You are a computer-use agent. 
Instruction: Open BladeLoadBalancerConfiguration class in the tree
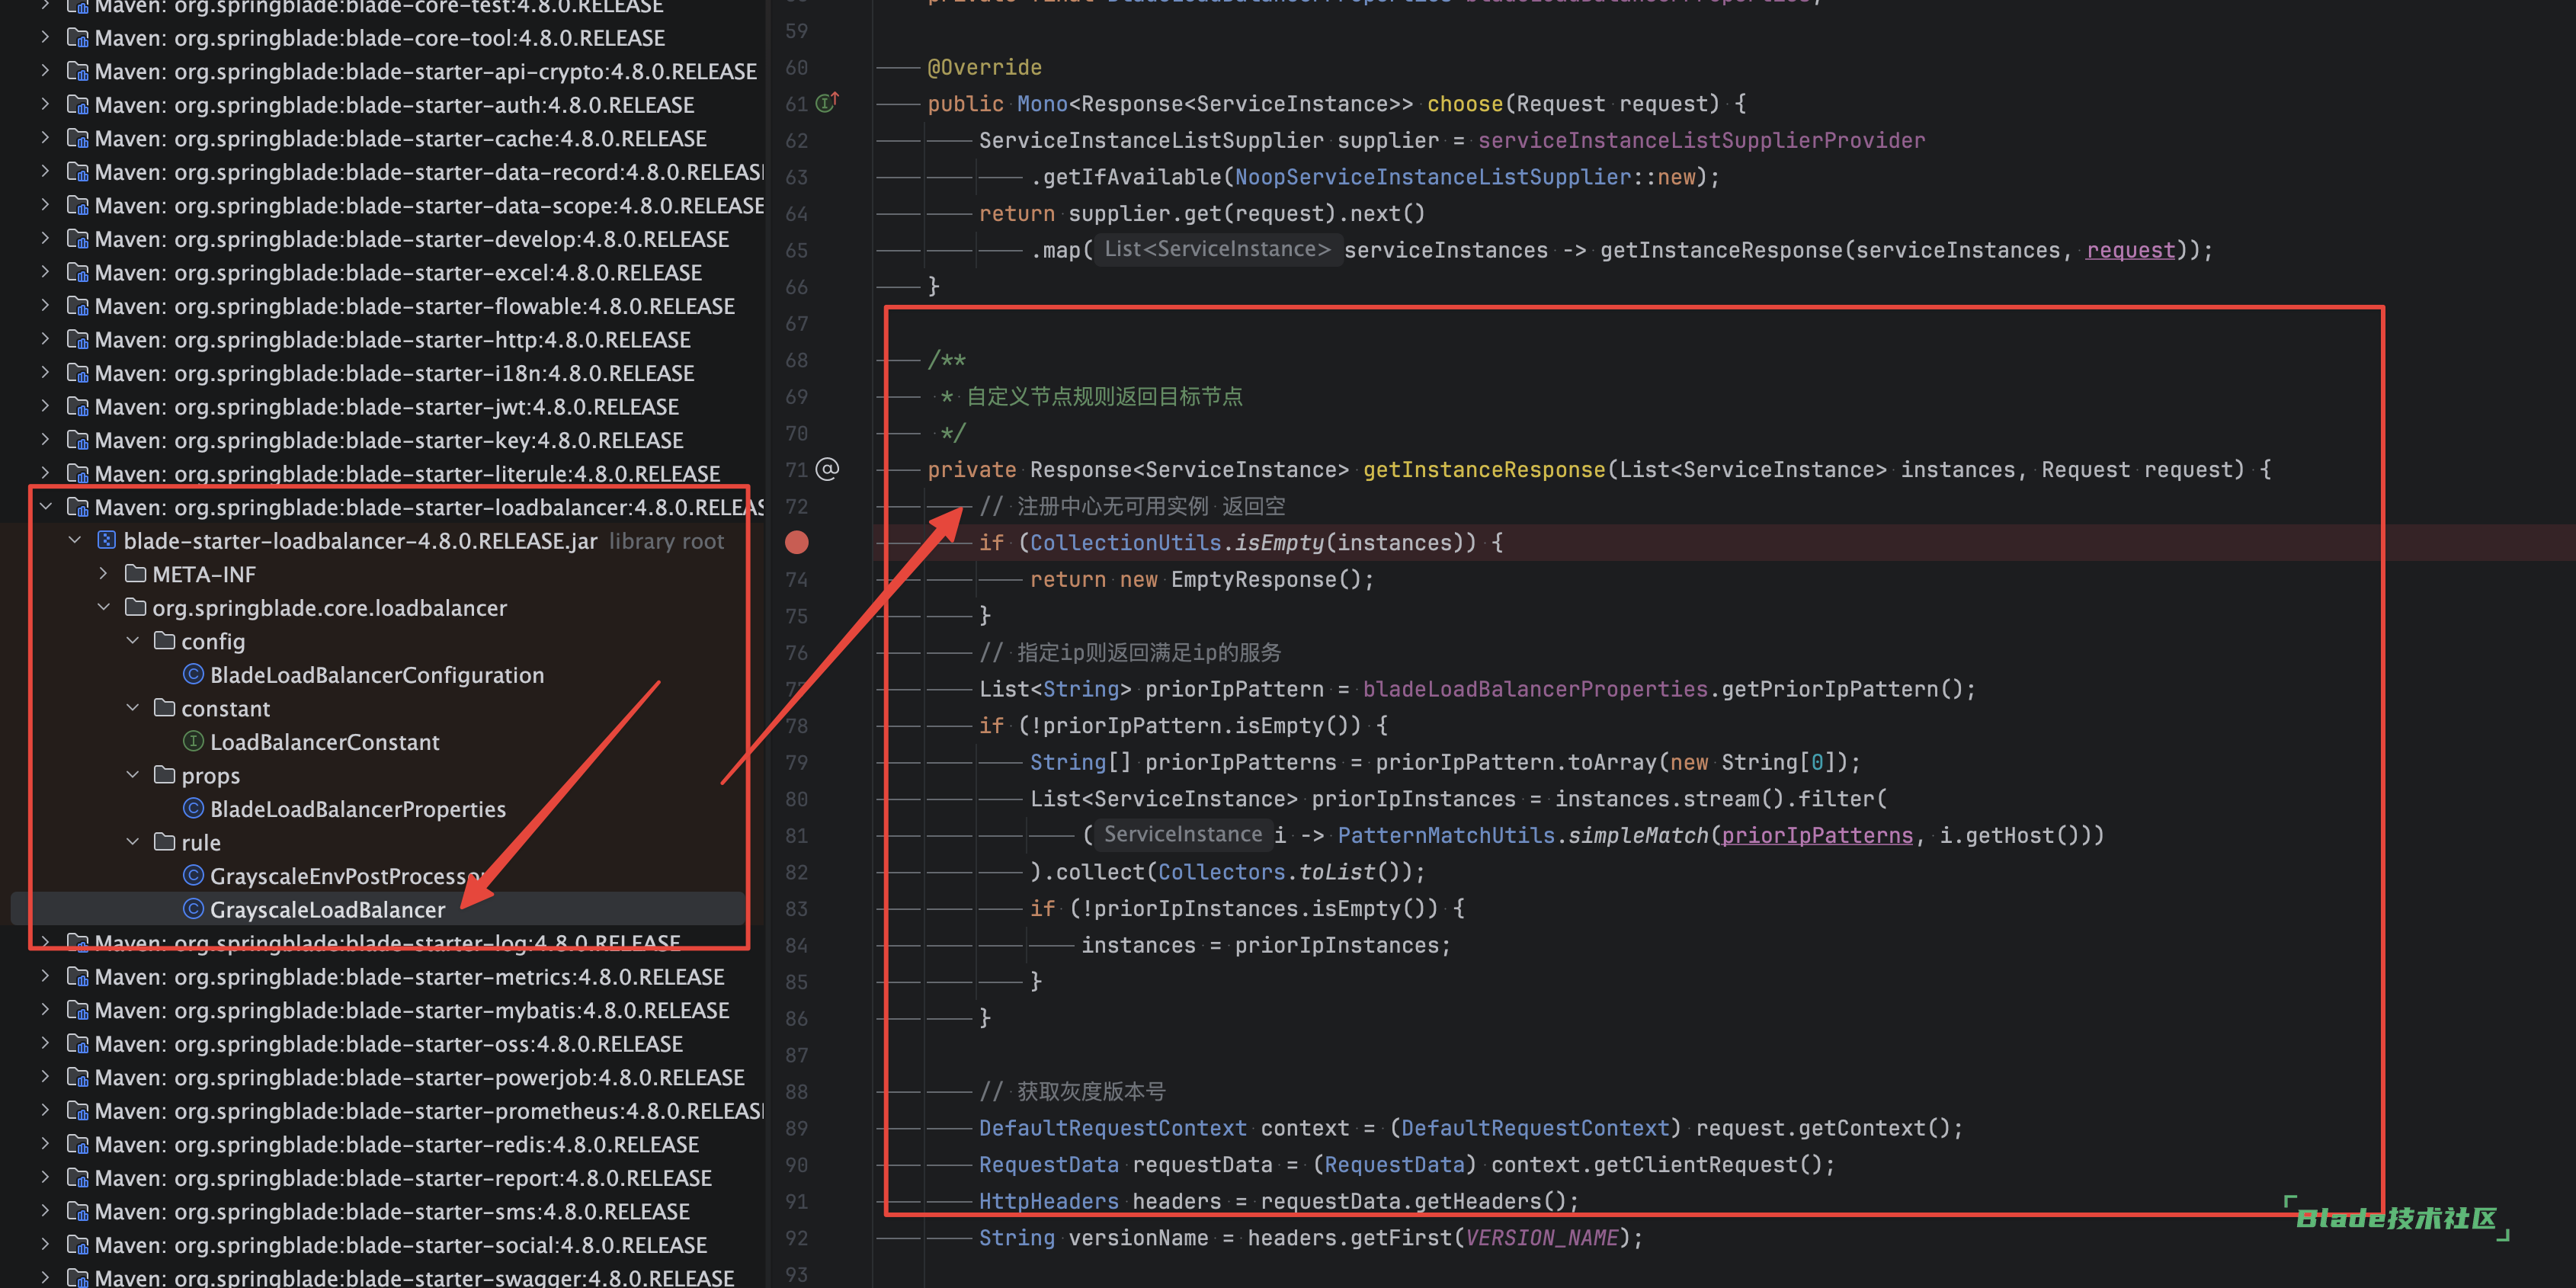pyautogui.click(x=376, y=675)
